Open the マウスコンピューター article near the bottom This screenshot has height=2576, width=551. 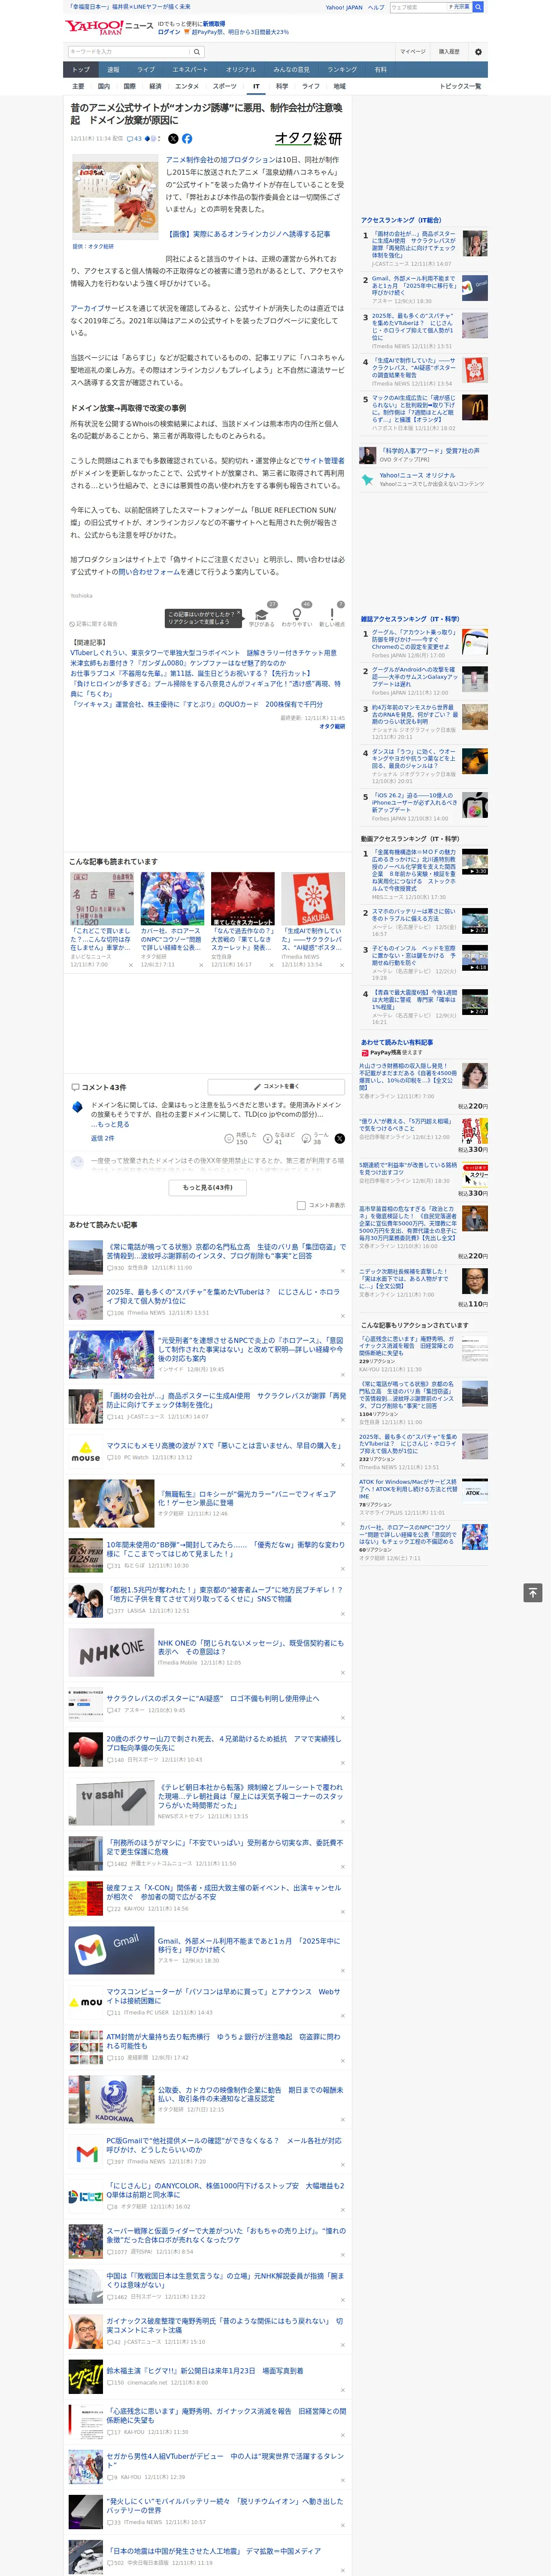click(x=223, y=1995)
